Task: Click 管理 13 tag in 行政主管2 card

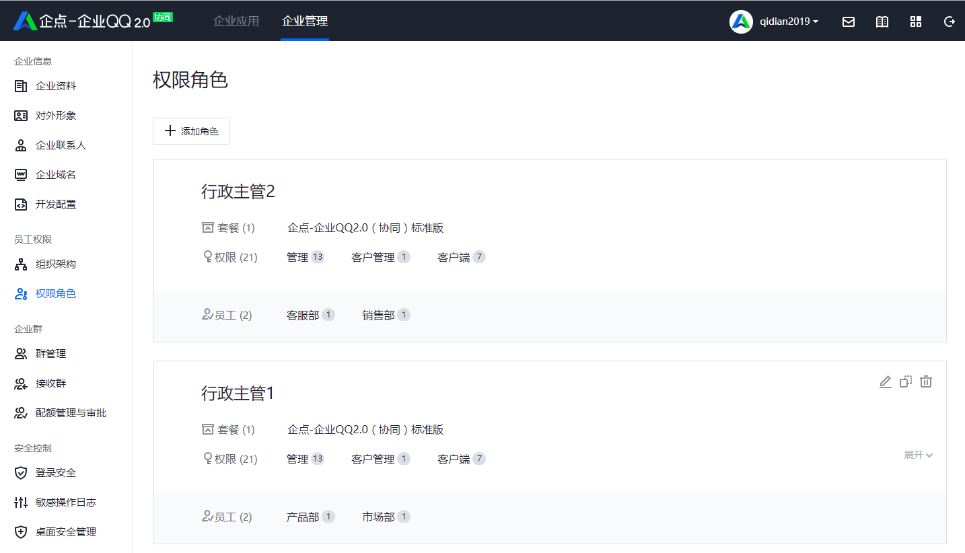Action: tap(306, 257)
